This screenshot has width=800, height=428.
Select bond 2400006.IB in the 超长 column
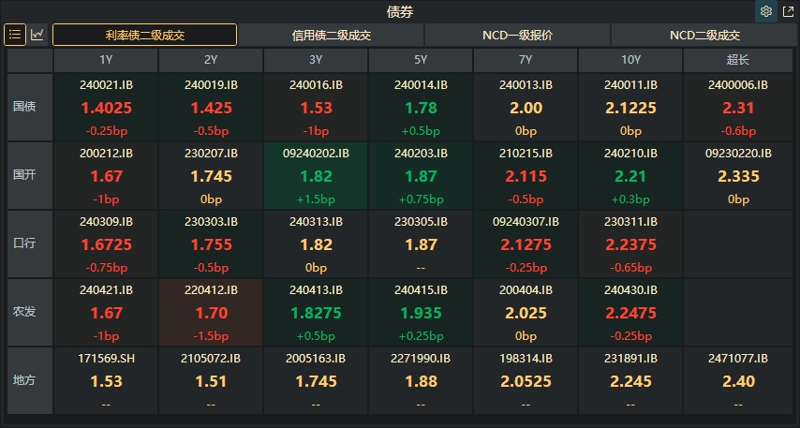coord(737,107)
